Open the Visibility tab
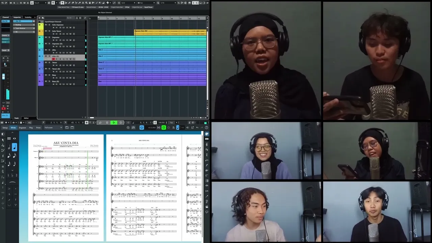 click(28, 17)
